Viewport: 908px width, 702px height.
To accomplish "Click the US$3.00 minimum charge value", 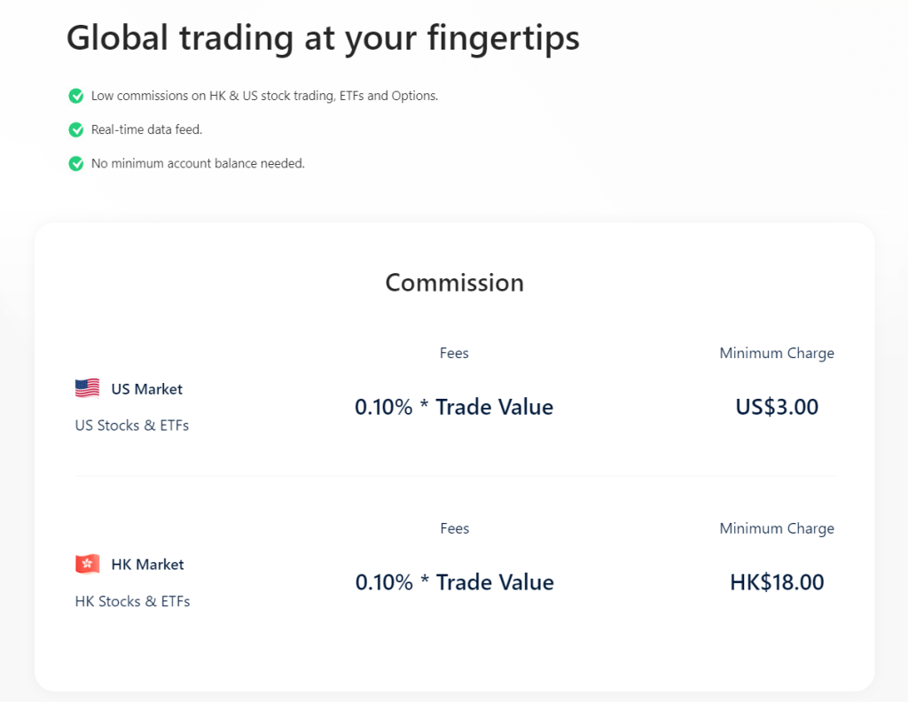I will (x=777, y=407).
